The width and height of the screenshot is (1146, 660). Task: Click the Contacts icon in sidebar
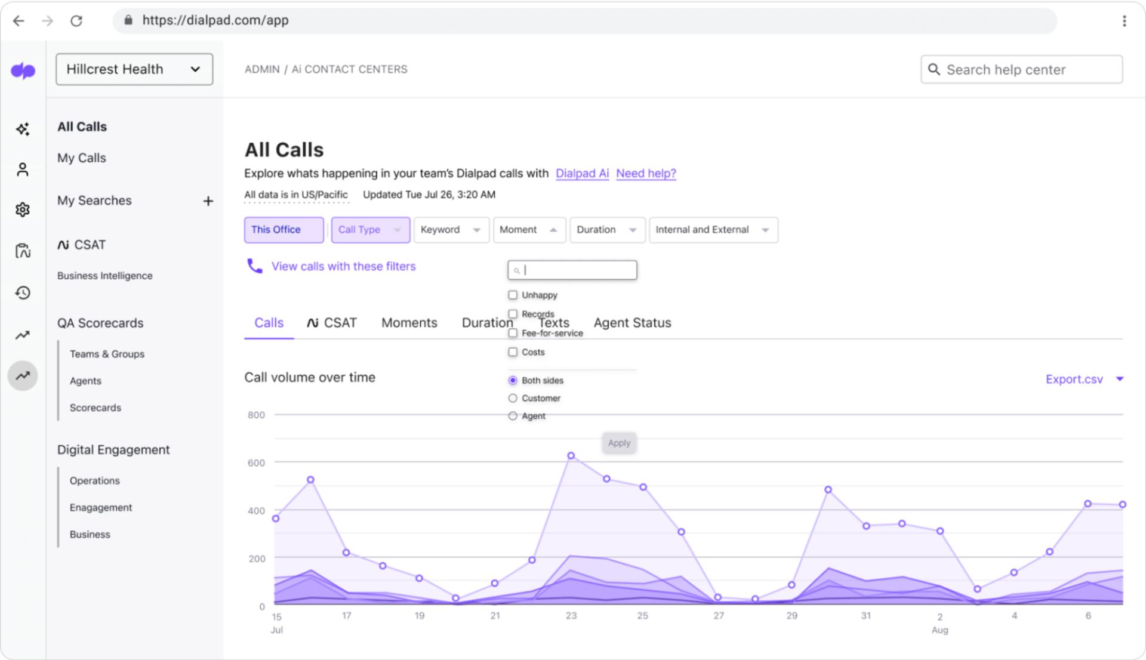point(21,168)
